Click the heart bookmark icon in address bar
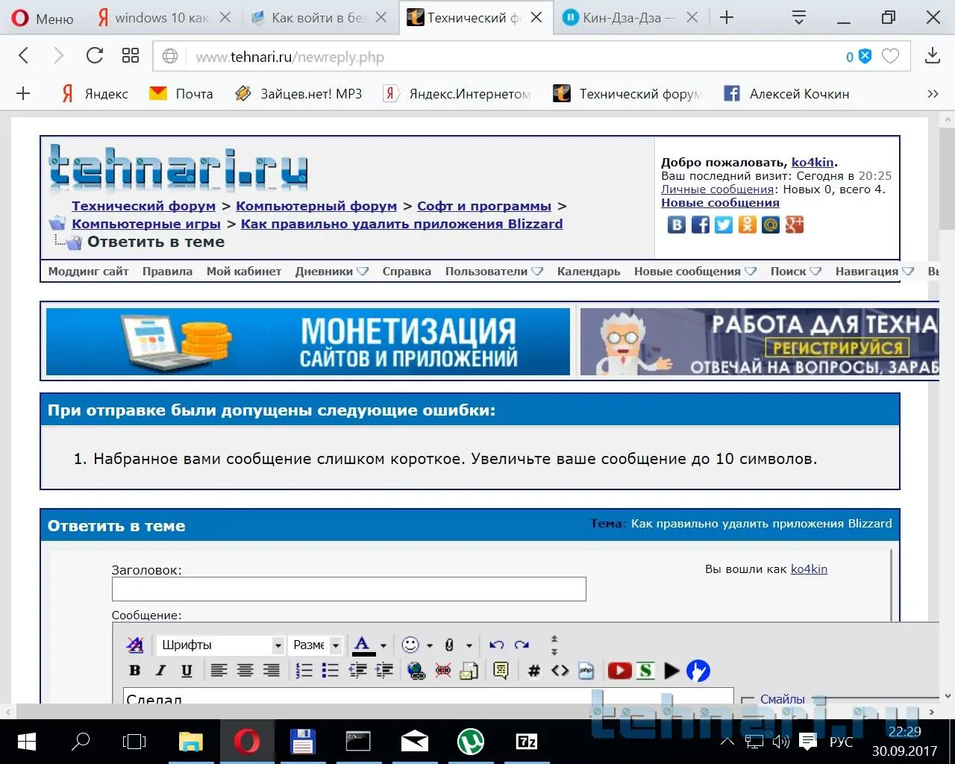This screenshot has width=955, height=764. point(890,57)
